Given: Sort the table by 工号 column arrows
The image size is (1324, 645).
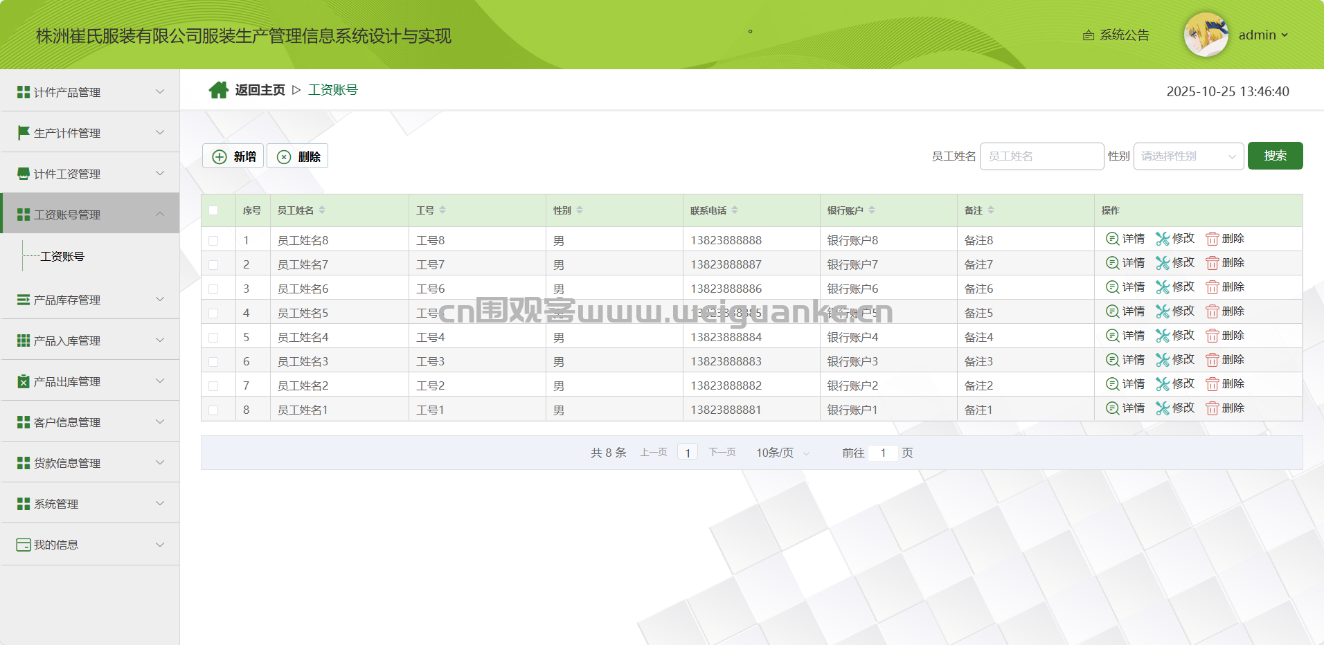Looking at the screenshot, I should [x=442, y=210].
